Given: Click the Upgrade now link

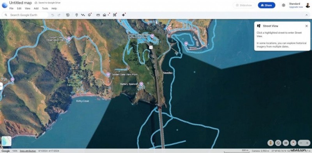Looking at the screenshot, I should click(x=296, y=7).
